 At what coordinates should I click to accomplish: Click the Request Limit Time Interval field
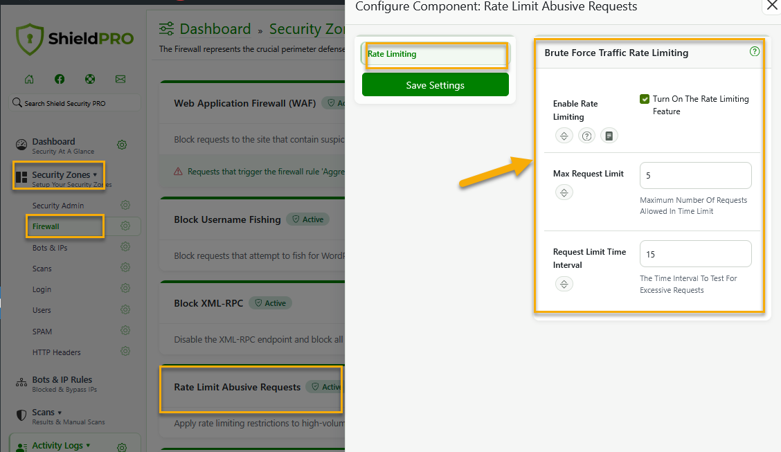click(695, 254)
